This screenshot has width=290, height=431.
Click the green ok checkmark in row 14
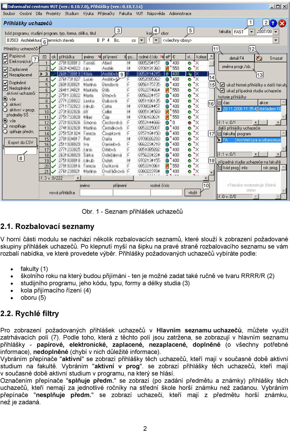(54, 133)
